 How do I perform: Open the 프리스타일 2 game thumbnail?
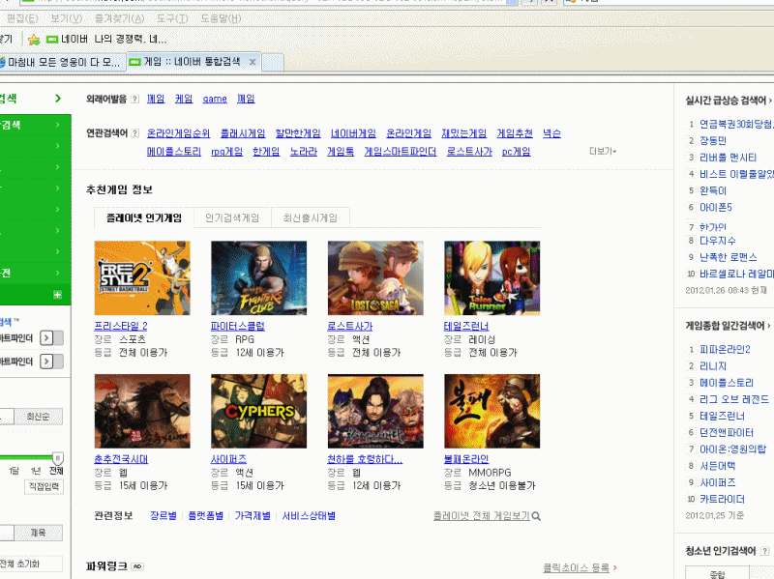pyautogui.click(x=142, y=277)
